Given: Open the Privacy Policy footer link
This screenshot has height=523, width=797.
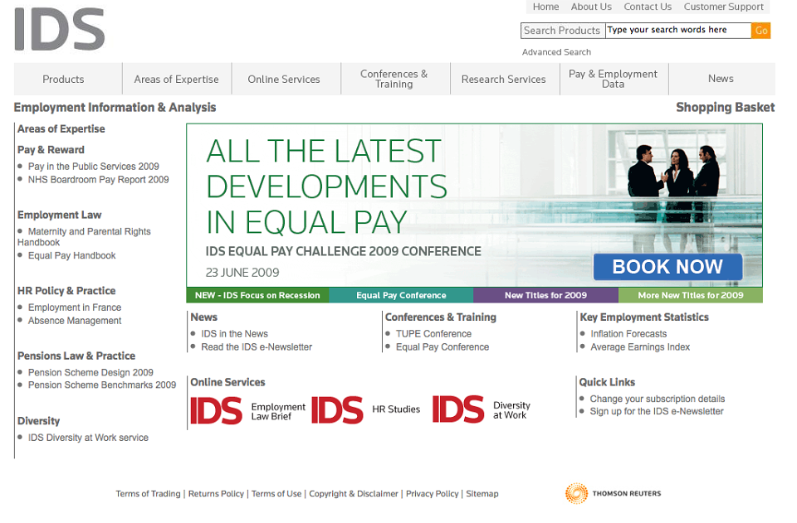Looking at the screenshot, I should point(432,494).
